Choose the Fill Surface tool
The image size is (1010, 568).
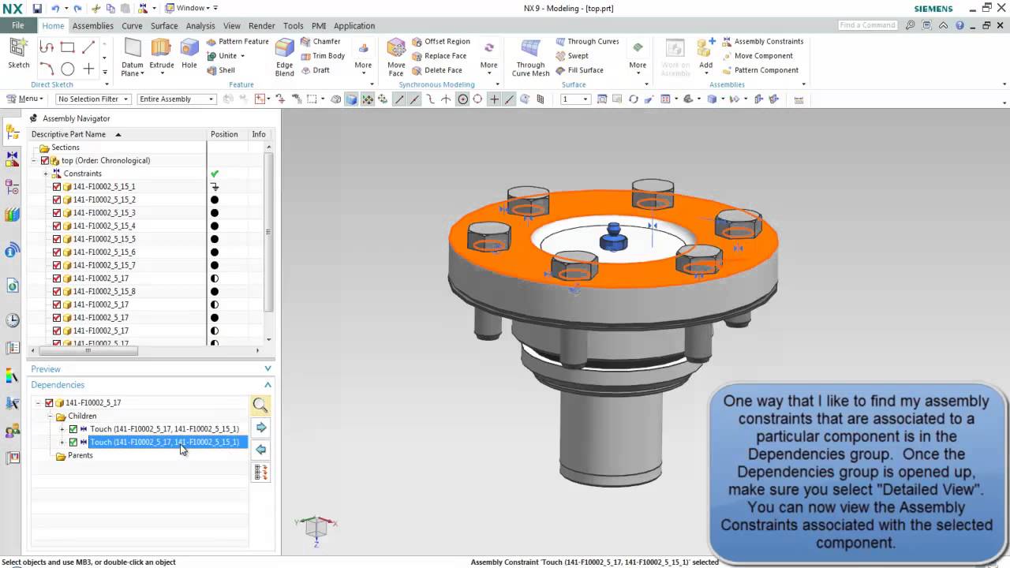(579, 70)
